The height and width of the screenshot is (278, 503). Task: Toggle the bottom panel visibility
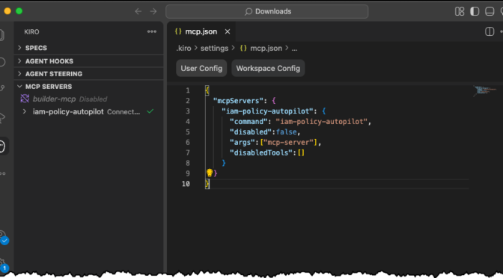coord(490,11)
